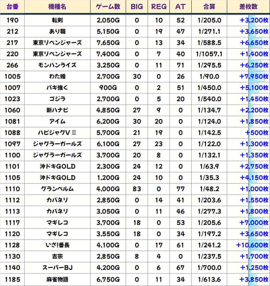Click machine number 1128 cell
The width and height of the screenshot is (270, 286).
pyautogui.click(x=12, y=245)
